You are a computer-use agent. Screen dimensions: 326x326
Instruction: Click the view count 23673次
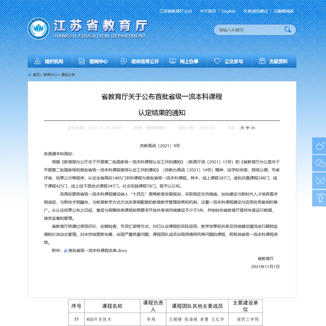(207, 128)
